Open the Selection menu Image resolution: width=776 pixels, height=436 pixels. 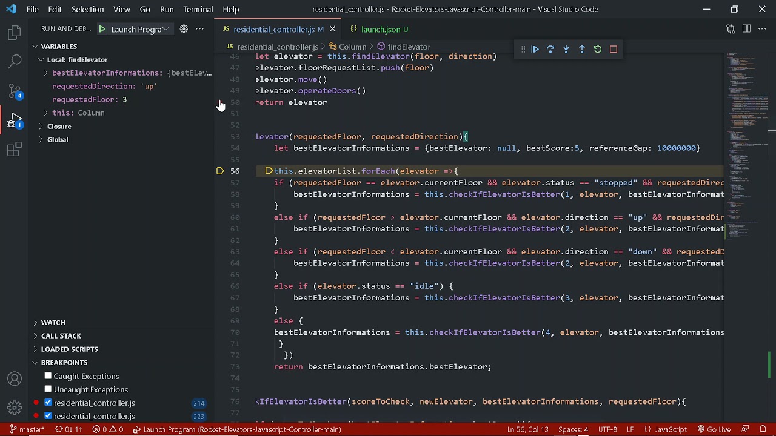tap(87, 9)
